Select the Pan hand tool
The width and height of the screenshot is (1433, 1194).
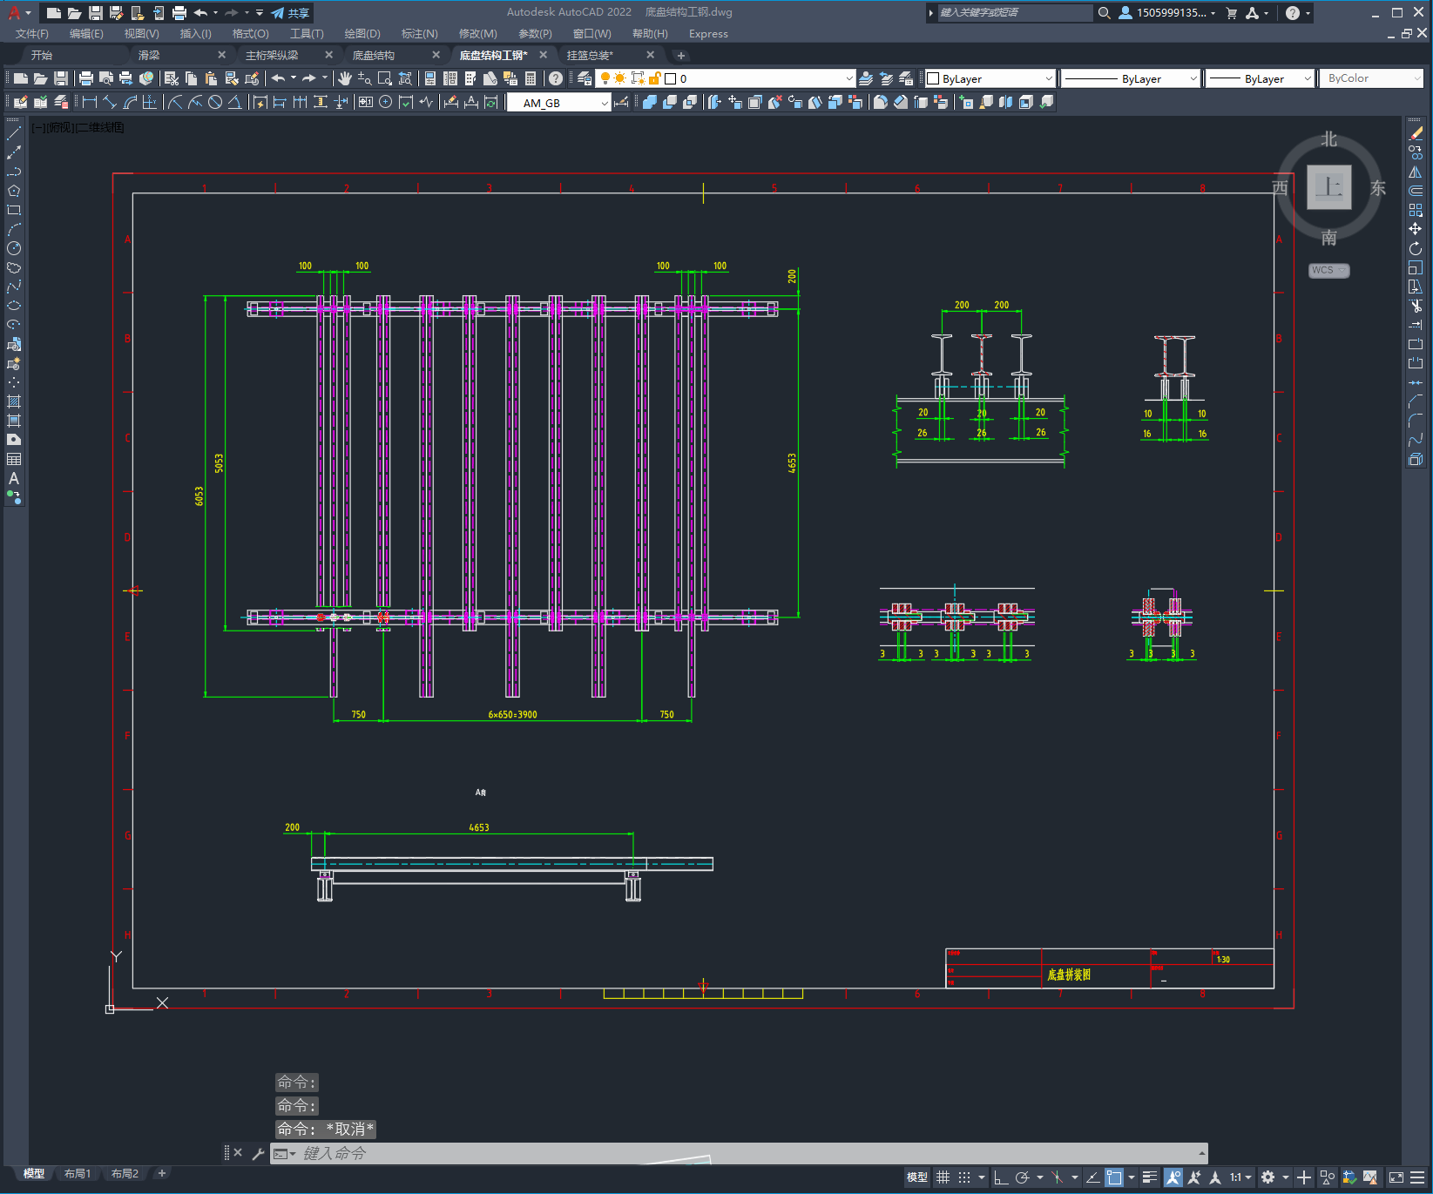345,78
